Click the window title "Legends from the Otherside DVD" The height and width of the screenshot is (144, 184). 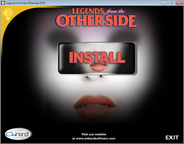[25, 3]
